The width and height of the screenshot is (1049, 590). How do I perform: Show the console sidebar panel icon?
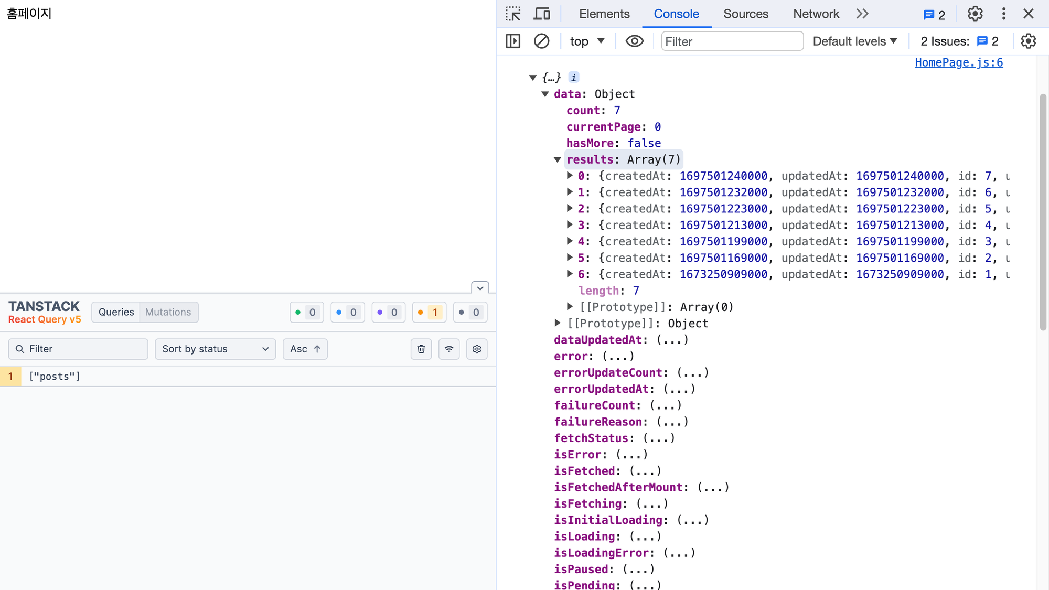[513, 41]
